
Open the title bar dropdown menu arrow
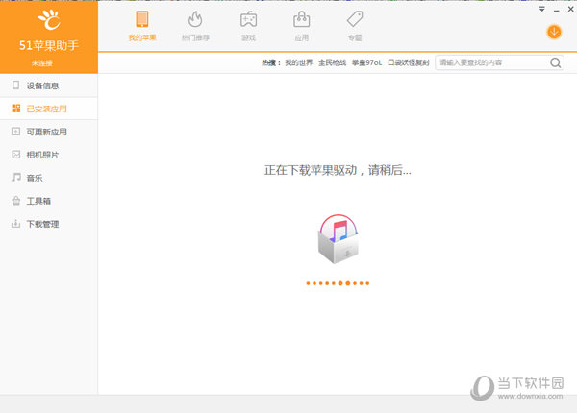pos(542,9)
